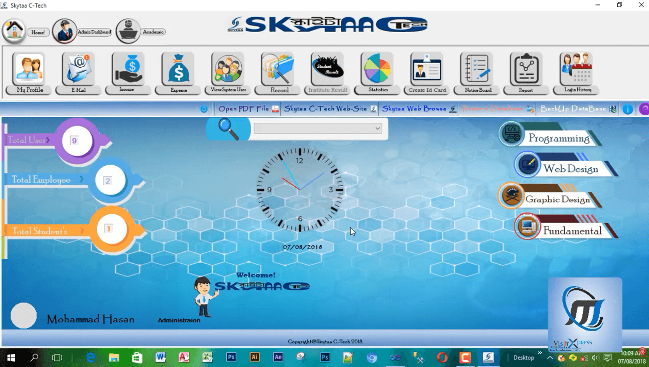
Task: Expand the search combo box dropdown
Action: click(x=377, y=129)
